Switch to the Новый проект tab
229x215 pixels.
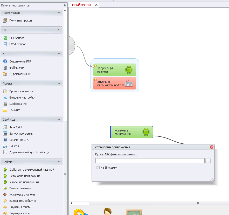(81, 5)
